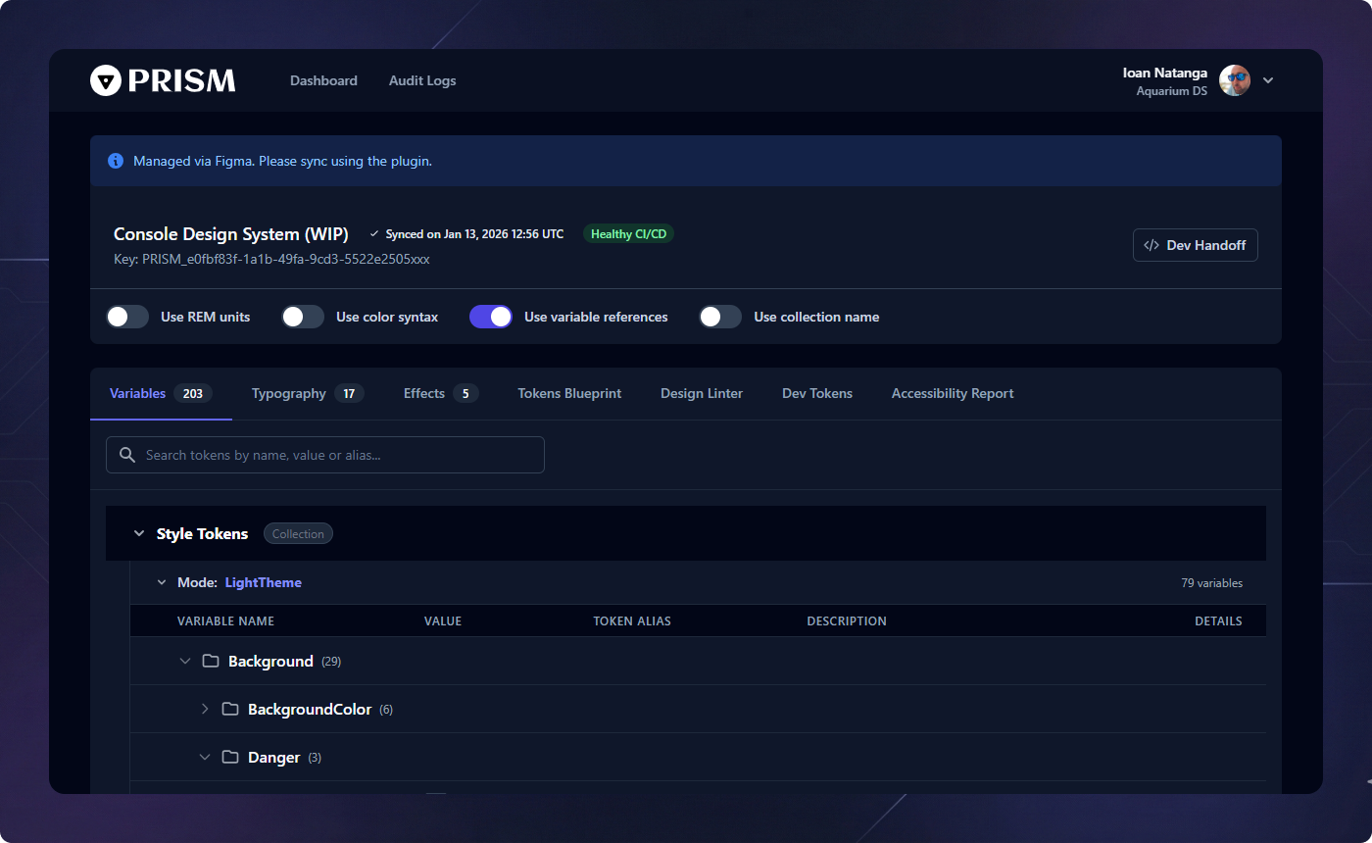Enable the Use REM units toggle
Viewport: 1372px width, 843px height.
click(x=126, y=317)
